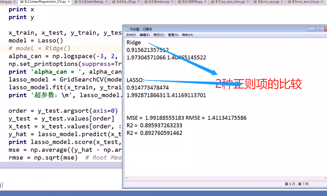Click the Python file icon on 8.3.ElasticNet.py tab
This screenshot has width=327, height=196.
pyautogui.click(x=76, y=2)
